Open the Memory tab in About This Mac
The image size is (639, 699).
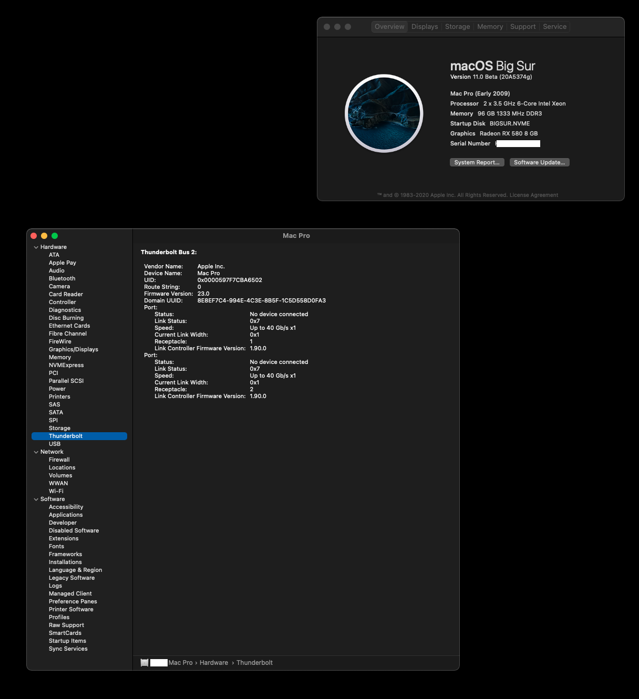[x=490, y=27]
